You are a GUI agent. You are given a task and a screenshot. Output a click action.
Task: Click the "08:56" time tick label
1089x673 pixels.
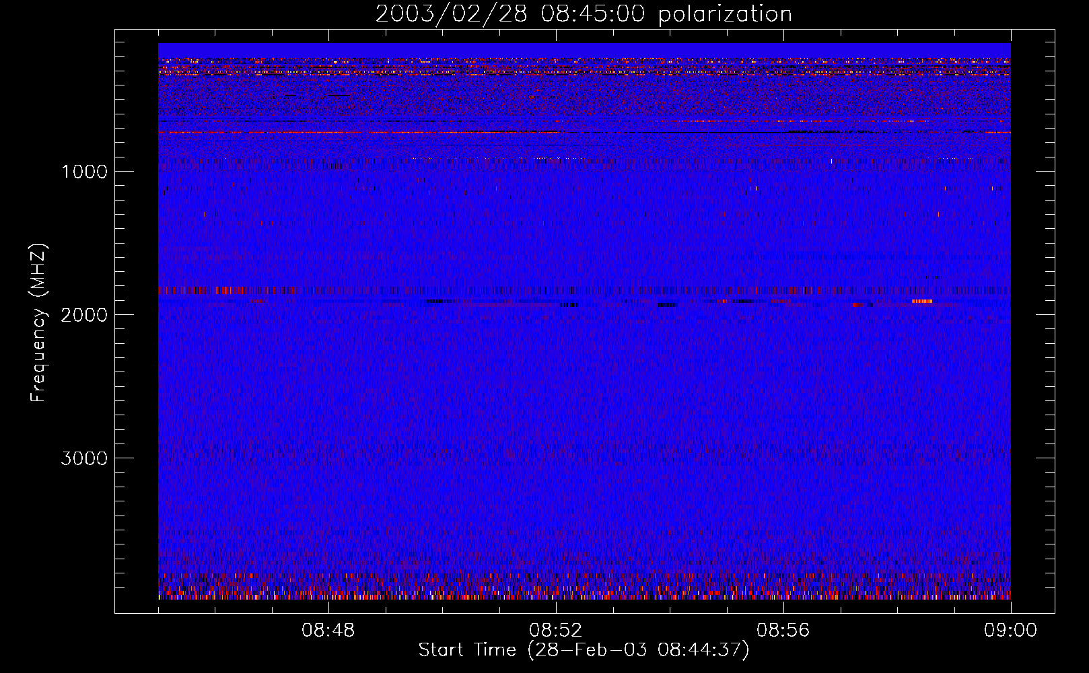point(783,631)
